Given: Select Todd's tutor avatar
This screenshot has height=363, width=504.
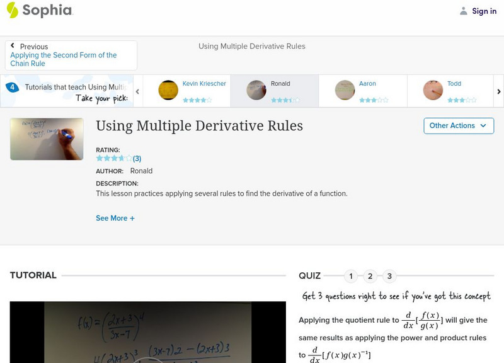Looking at the screenshot, I should [432, 89].
